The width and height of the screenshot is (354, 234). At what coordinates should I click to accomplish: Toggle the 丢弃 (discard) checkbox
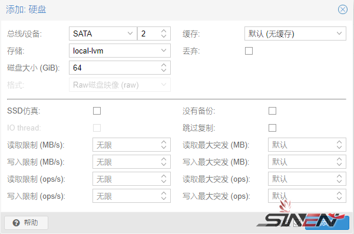tap(249, 51)
